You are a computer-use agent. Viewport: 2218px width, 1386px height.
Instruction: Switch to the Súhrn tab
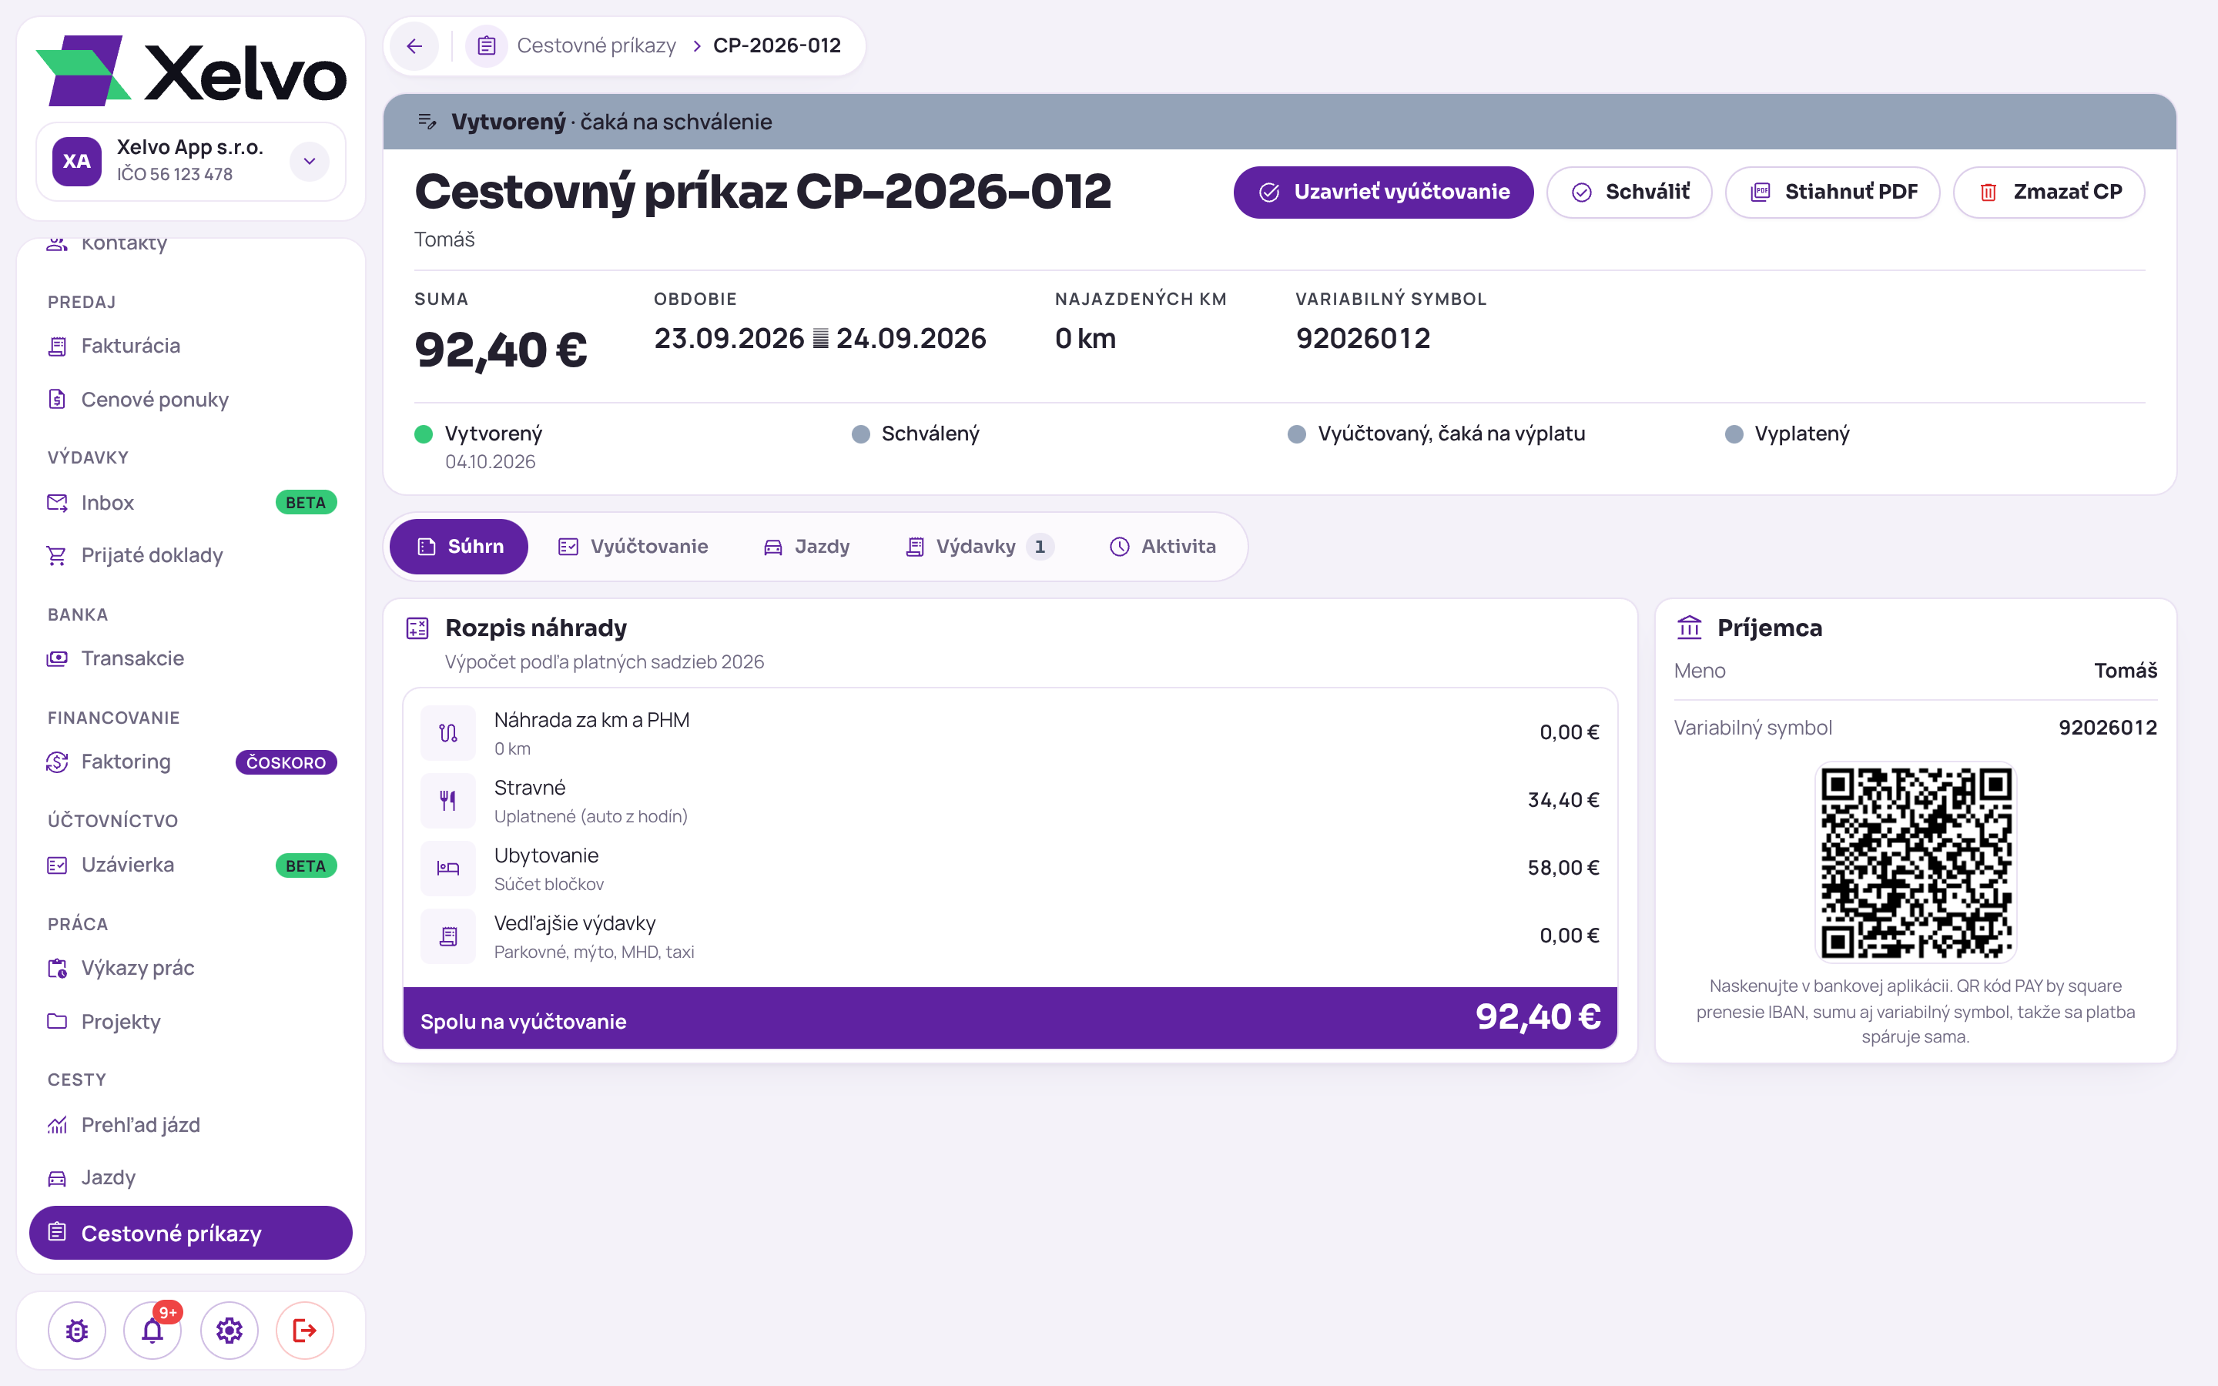[459, 547]
